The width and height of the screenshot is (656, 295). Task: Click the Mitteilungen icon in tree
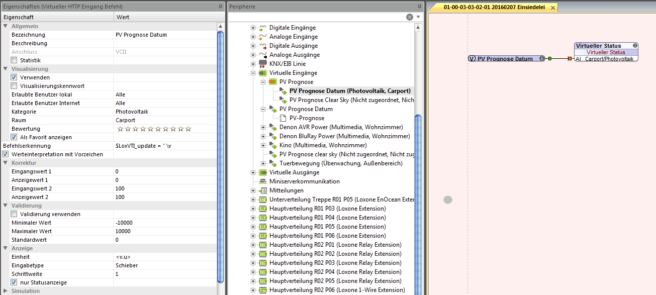click(x=263, y=190)
